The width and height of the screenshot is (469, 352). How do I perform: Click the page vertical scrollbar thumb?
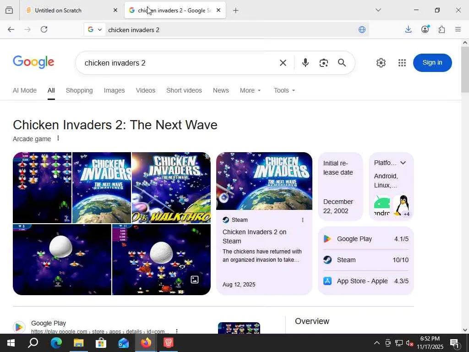tap(465, 70)
